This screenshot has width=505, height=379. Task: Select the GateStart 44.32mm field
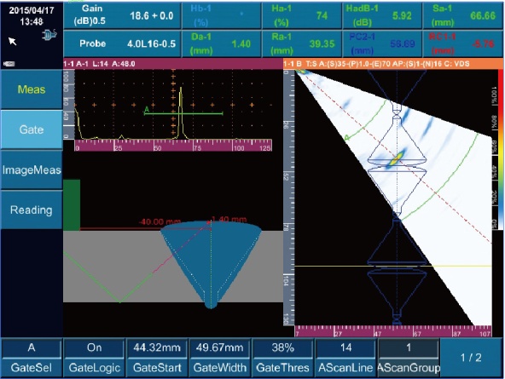point(157,358)
